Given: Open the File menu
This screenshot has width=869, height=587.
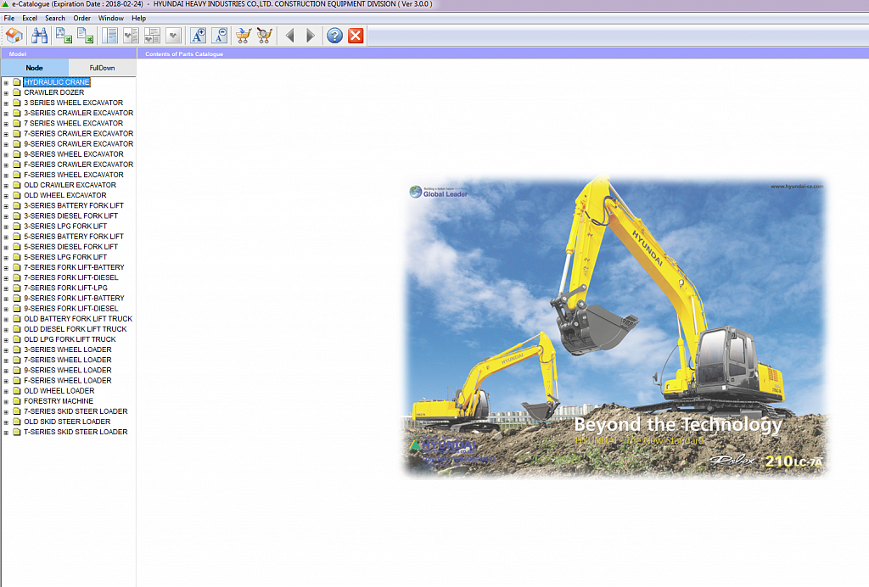Looking at the screenshot, I should [9, 19].
